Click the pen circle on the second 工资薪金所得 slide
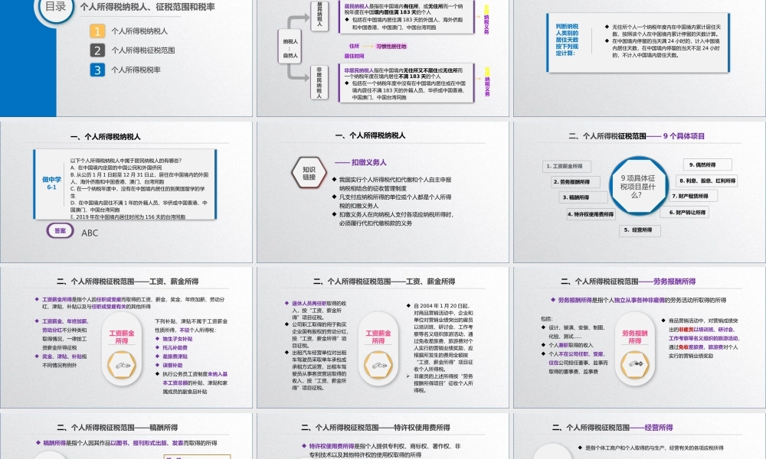Image resolution: width=766 pixels, height=459 pixels. [378, 364]
